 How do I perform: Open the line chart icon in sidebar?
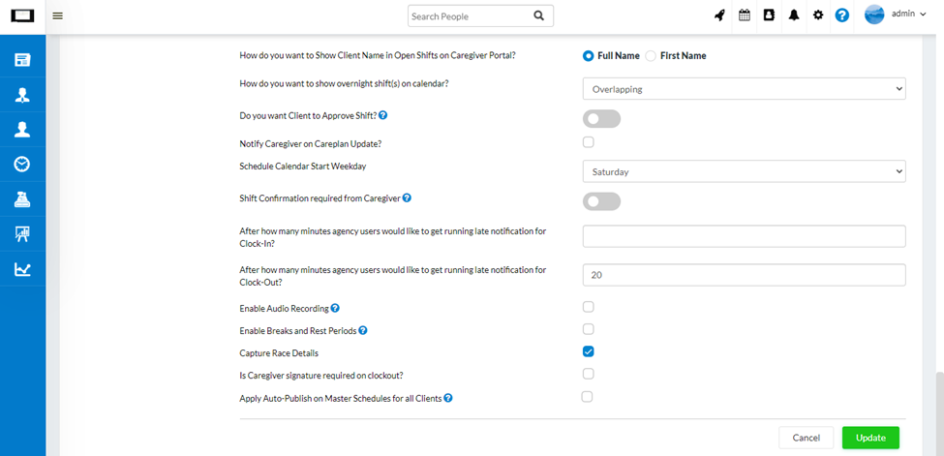(x=21, y=269)
